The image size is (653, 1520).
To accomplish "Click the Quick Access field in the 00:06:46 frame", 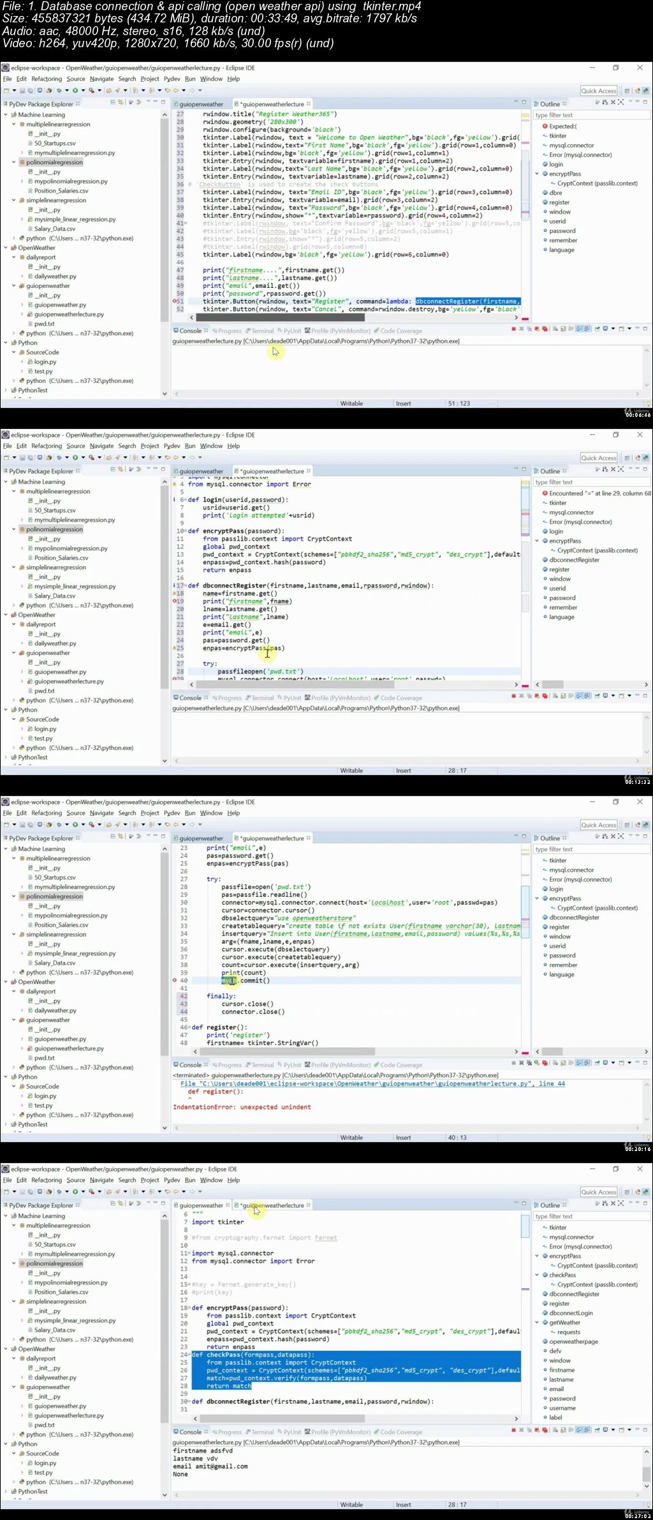I will pyautogui.click(x=599, y=91).
